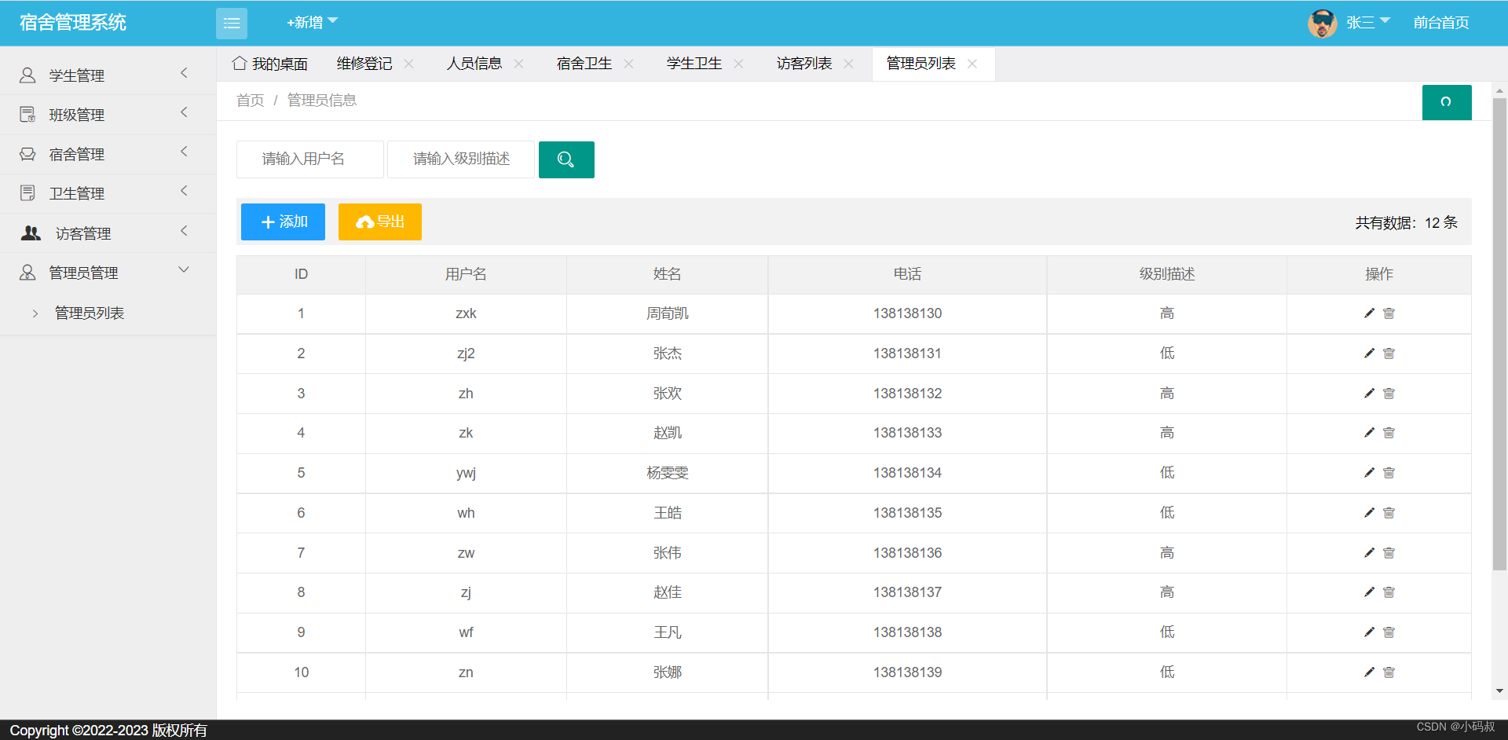Click the scrollbar down arrow

(1499, 691)
